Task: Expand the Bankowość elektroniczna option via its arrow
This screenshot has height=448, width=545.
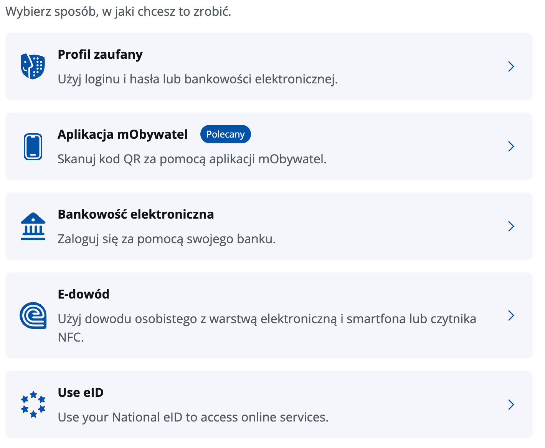Action: 511,226
